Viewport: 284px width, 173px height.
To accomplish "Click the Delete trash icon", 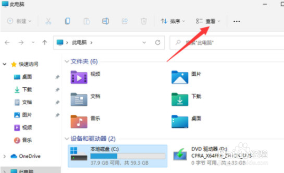I will (143, 21).
